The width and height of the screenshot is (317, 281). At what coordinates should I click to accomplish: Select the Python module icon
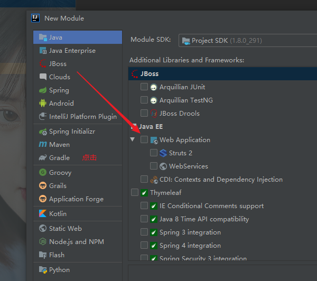tap(43, 270)
